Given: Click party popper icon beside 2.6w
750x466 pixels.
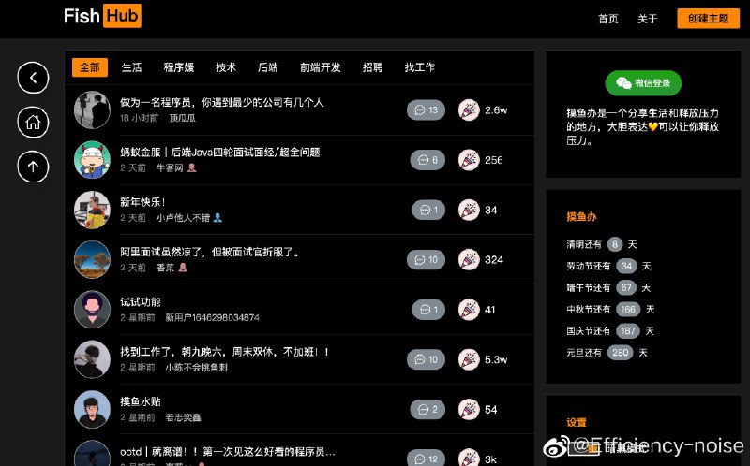Looking at the screenshot, I should pos(469,110).
